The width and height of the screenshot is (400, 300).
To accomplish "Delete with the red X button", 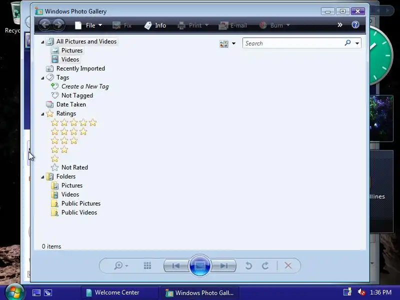I will [288, 265].
